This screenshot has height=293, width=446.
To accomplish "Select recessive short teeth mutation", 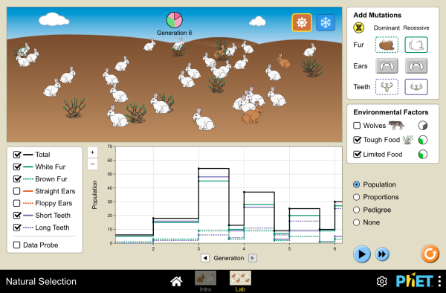I will click(x=416, y=87).
